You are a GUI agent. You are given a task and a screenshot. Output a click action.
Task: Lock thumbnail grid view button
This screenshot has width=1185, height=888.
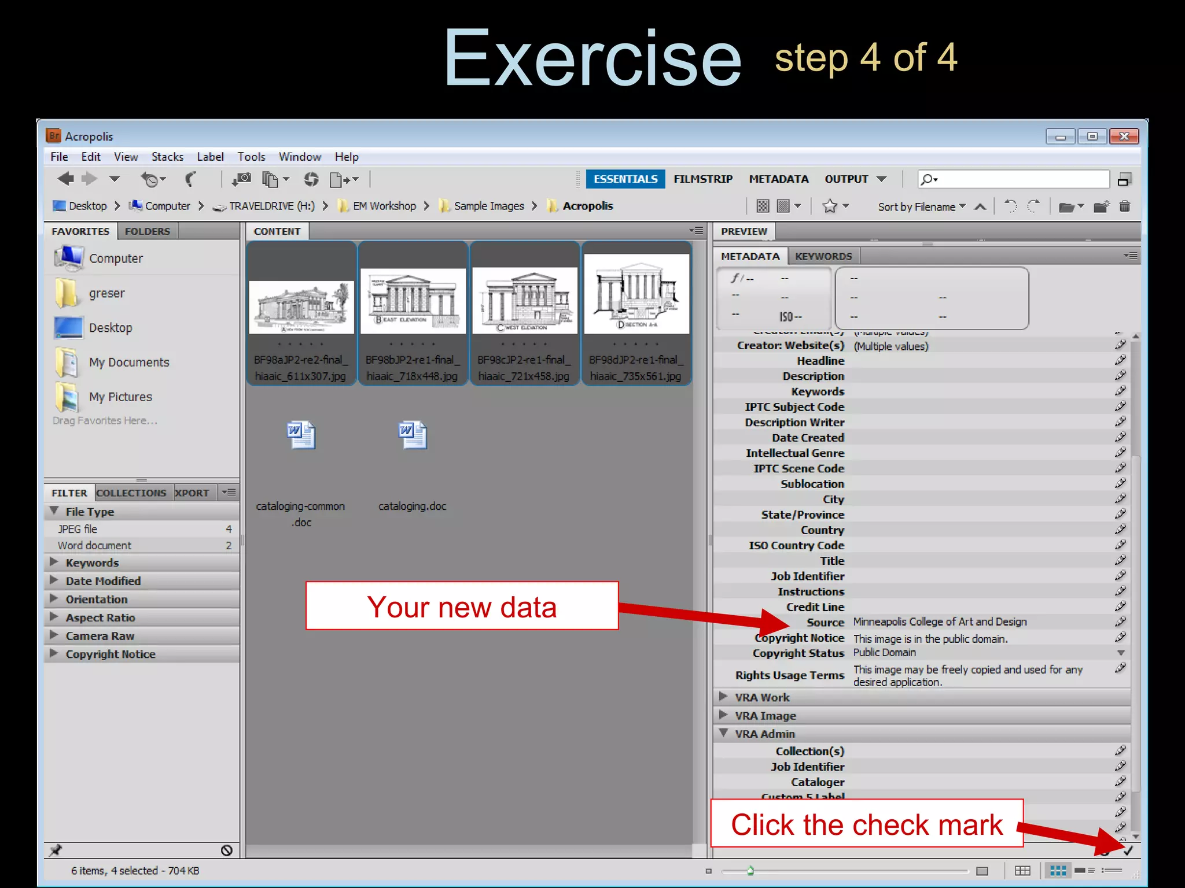tap(1022, 871)
